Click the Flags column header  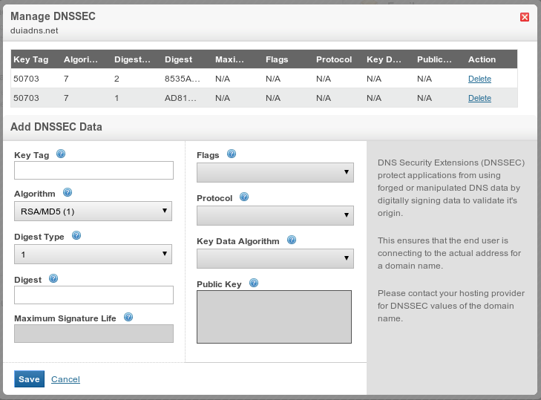pos(277,59)
